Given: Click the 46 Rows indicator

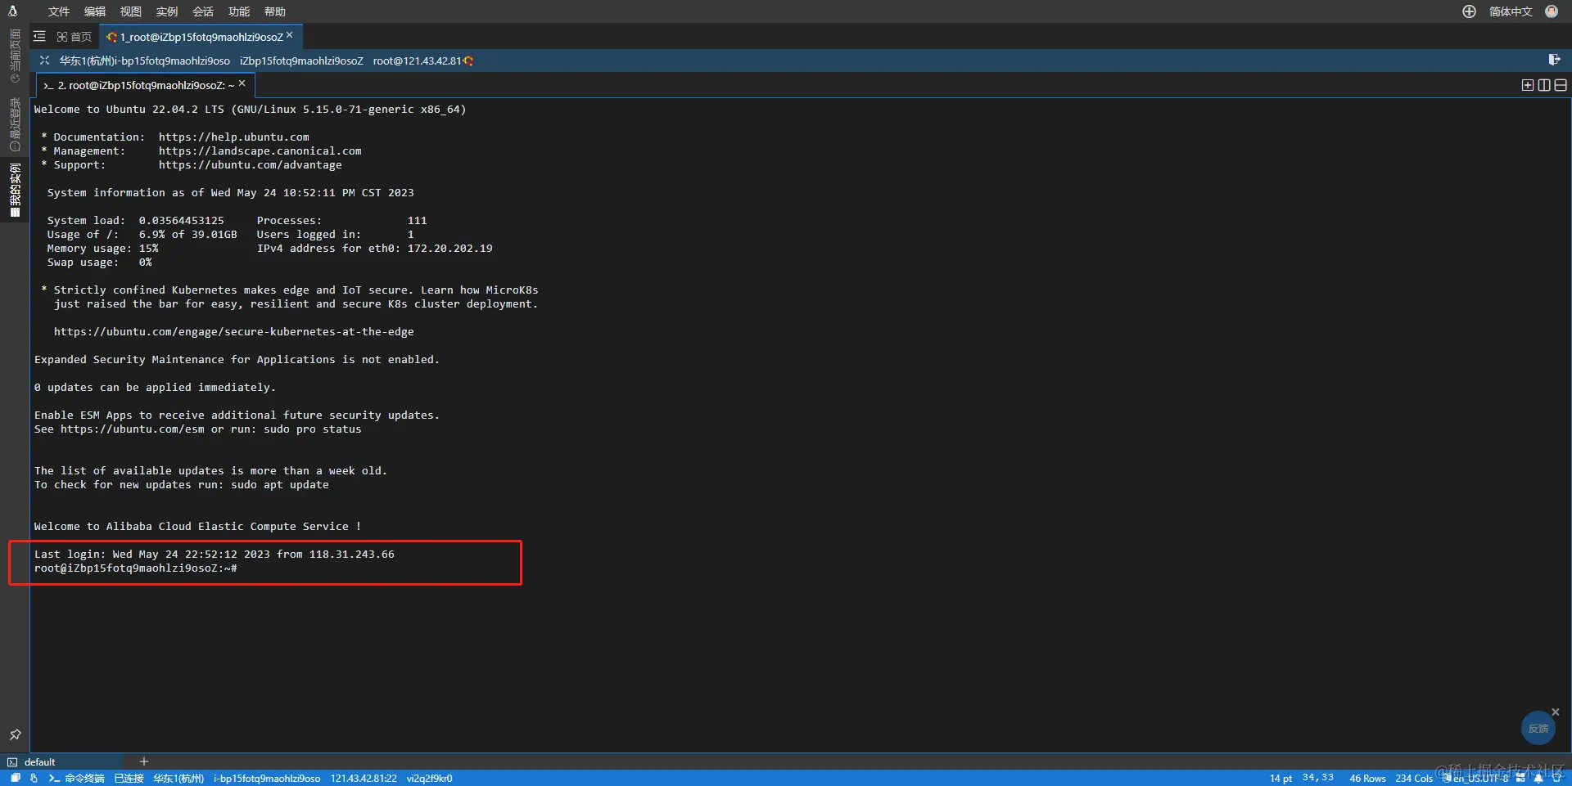Looking at the screenshot, I should tap(1367, 779).
